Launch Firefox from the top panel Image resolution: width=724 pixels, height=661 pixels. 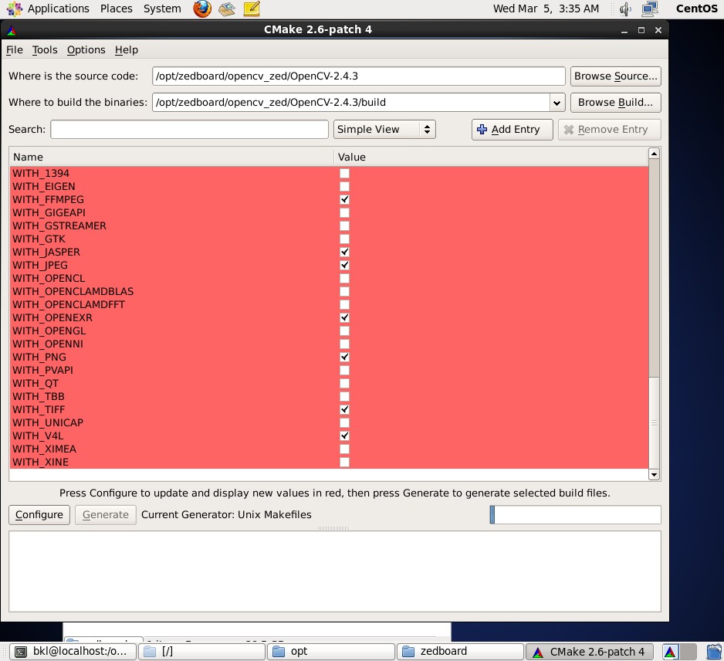(x=201, y=8)
